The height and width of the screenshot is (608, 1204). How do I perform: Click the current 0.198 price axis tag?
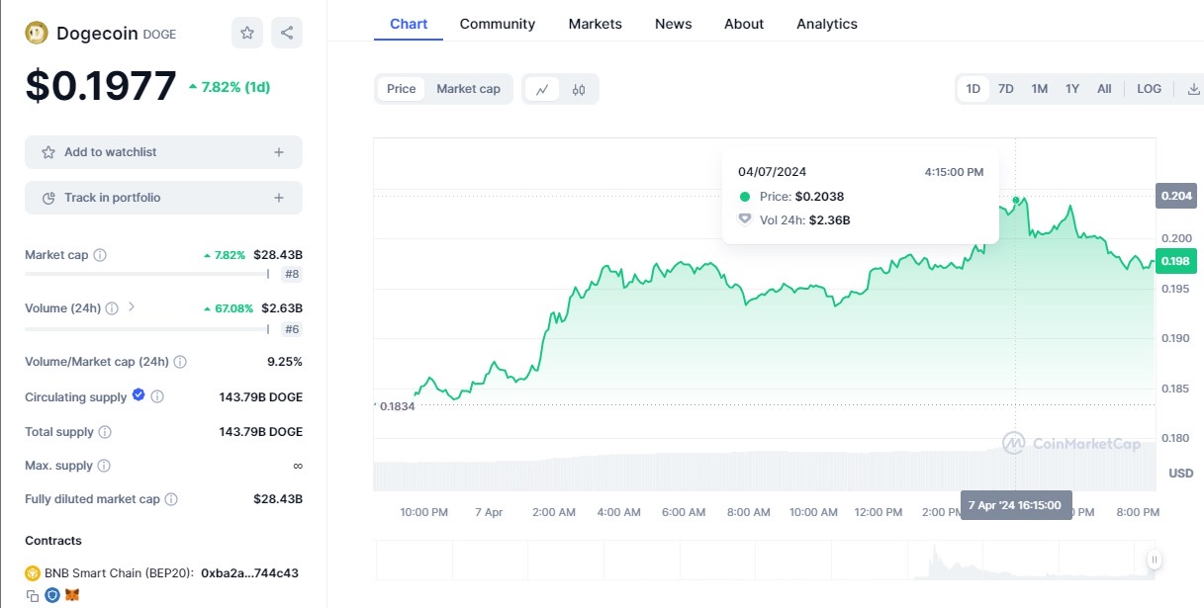(1176, 261)
